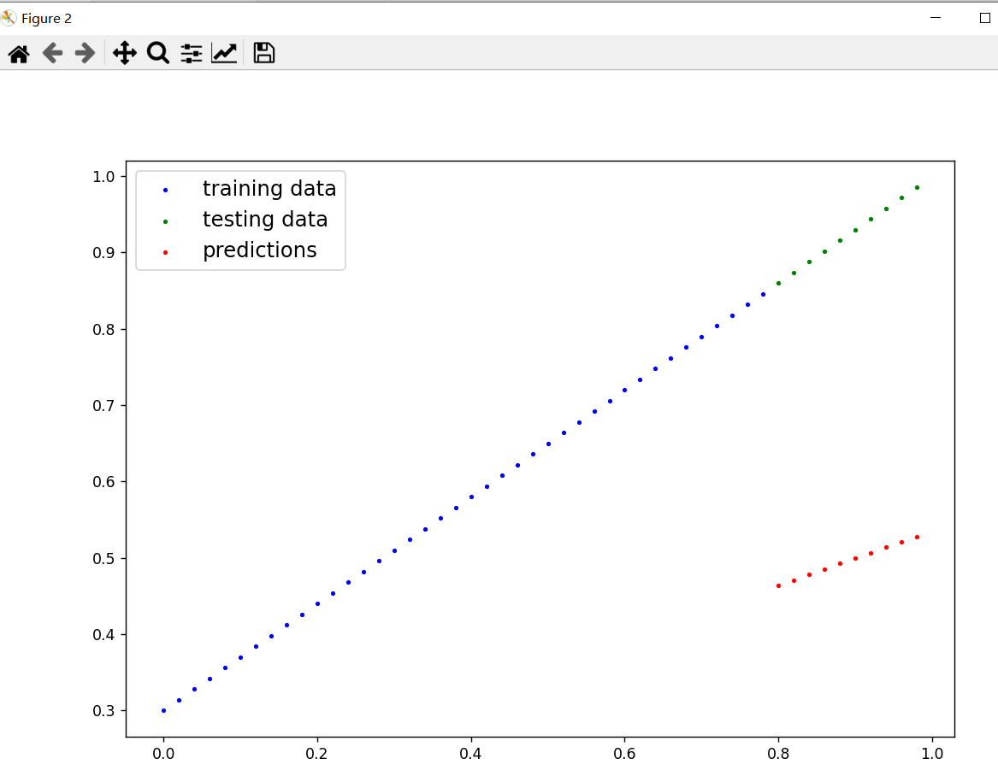Click the 'predictions' legend label
The width and height of the screenshot is (998, 782).
[x=260, y=250]
